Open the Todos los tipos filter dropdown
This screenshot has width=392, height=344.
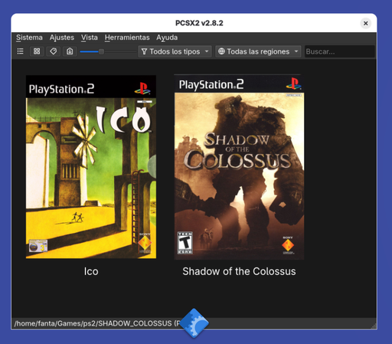(x=175, y=51)
